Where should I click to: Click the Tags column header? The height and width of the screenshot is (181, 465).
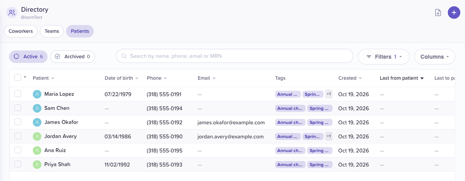280,78
